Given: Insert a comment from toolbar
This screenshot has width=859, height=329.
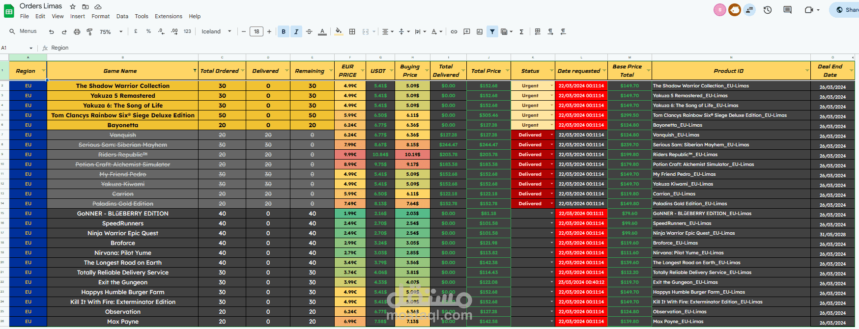Looking at the screenshot, I should tap(467, 31).
